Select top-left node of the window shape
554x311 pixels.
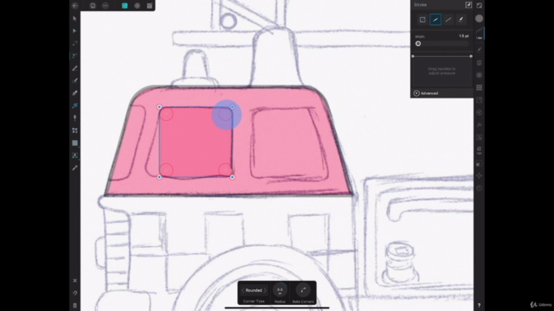coord(159,107)
